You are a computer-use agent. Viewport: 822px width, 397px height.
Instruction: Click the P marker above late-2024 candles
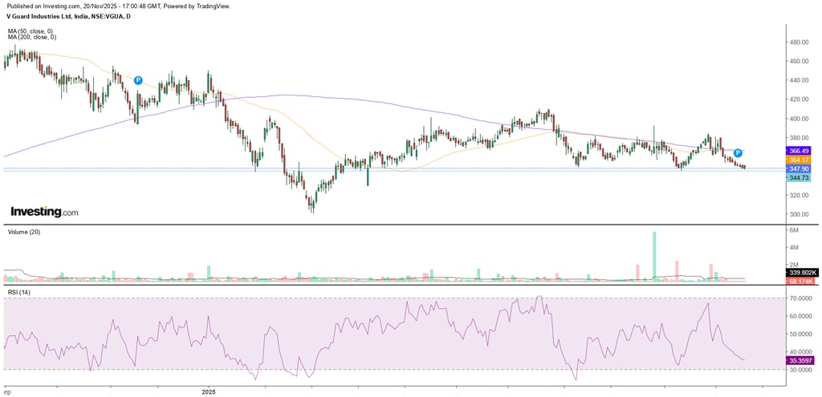138,80
